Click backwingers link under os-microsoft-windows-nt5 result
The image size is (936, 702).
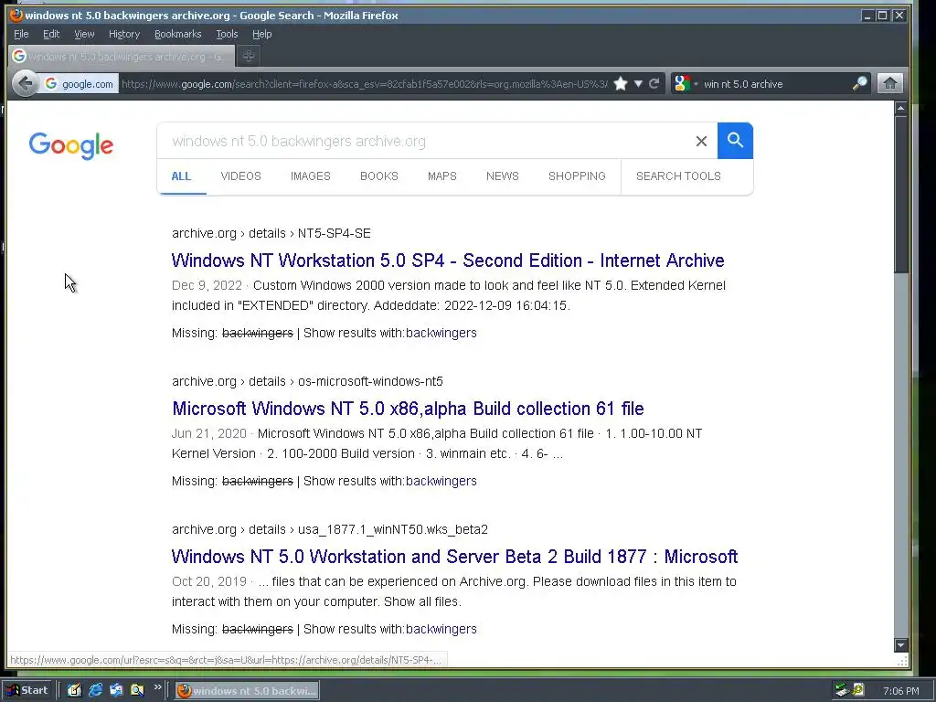pyautogui.click(x=441, y=481)
